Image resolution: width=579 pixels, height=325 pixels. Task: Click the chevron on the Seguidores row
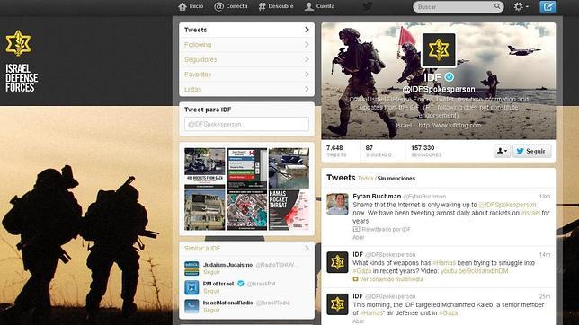click(x=307, y=59)
